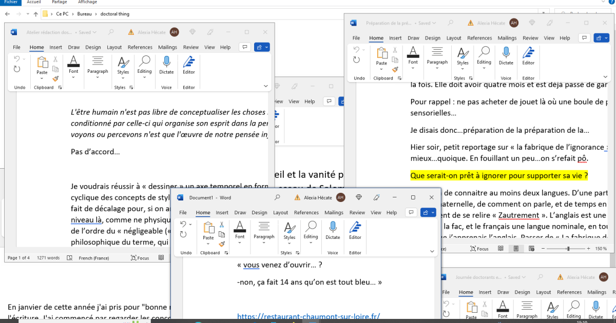This screenshot has width=616, height=323.
Task: Click Copy icon in Préparation window ribbon
Action: coord(395,59)
